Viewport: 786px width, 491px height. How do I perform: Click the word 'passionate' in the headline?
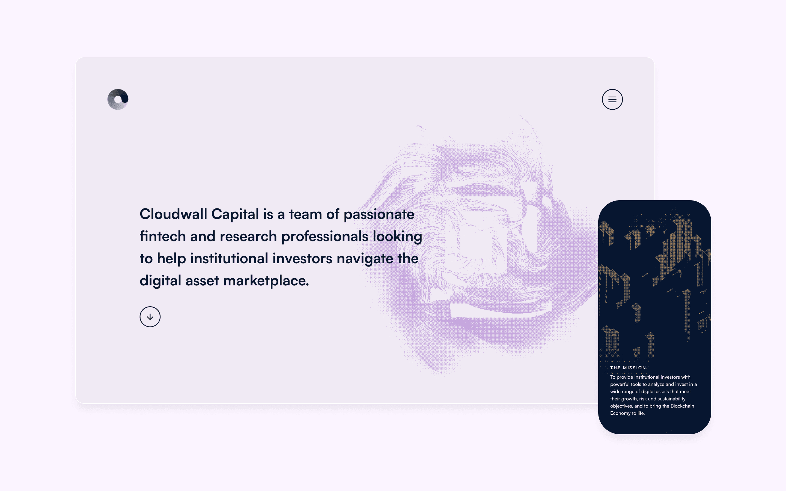379,214
